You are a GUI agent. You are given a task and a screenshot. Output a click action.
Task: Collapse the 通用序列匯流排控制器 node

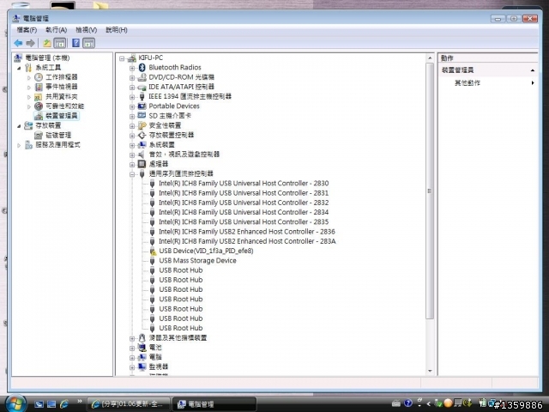pos(132,174)
